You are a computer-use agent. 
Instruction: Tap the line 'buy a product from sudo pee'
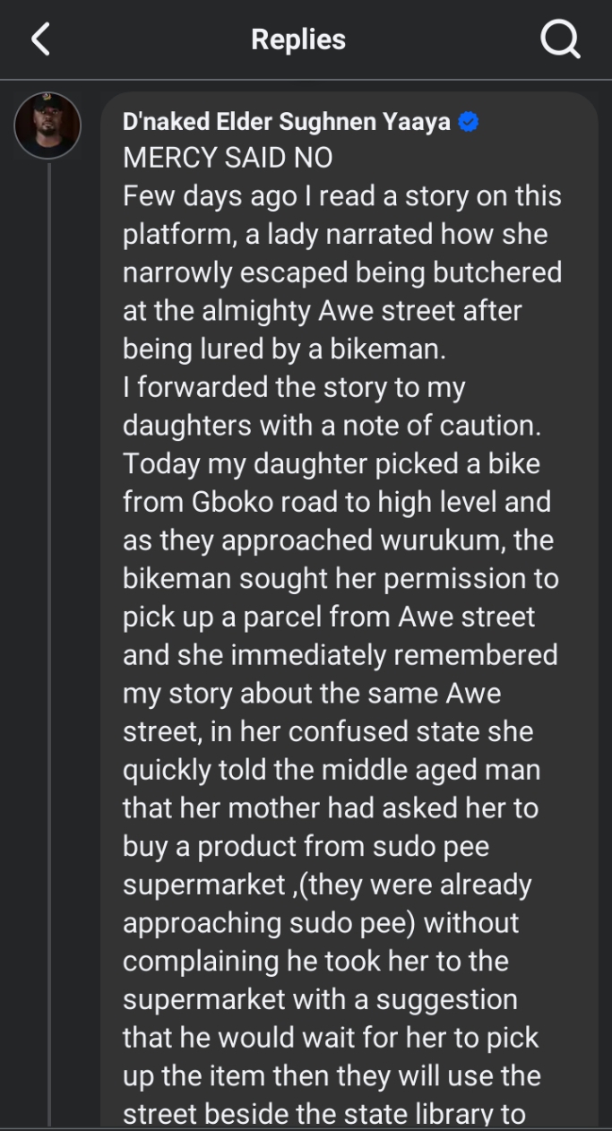306,846
